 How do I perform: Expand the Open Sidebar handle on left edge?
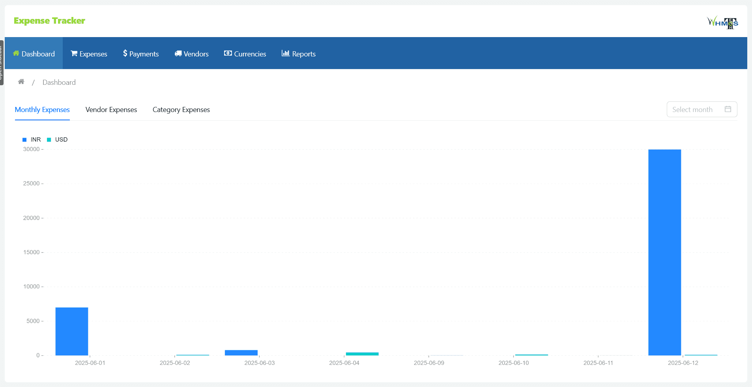coord(2,62)
